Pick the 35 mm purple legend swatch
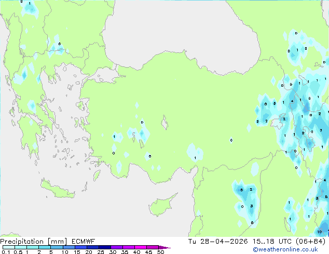 (x=130, y=247)
